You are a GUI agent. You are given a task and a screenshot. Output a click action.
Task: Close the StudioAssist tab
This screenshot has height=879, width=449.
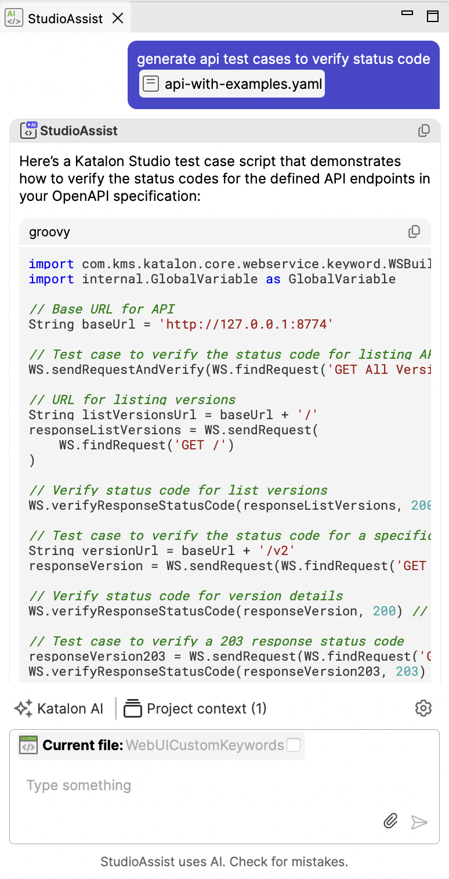click(118, 18)
